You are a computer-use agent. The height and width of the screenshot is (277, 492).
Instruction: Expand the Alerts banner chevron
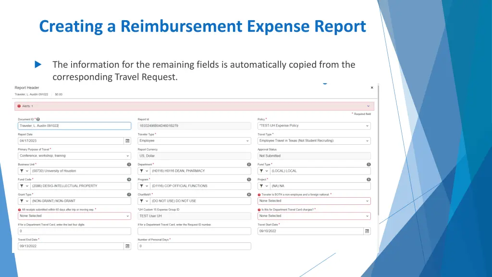point(368,106)
